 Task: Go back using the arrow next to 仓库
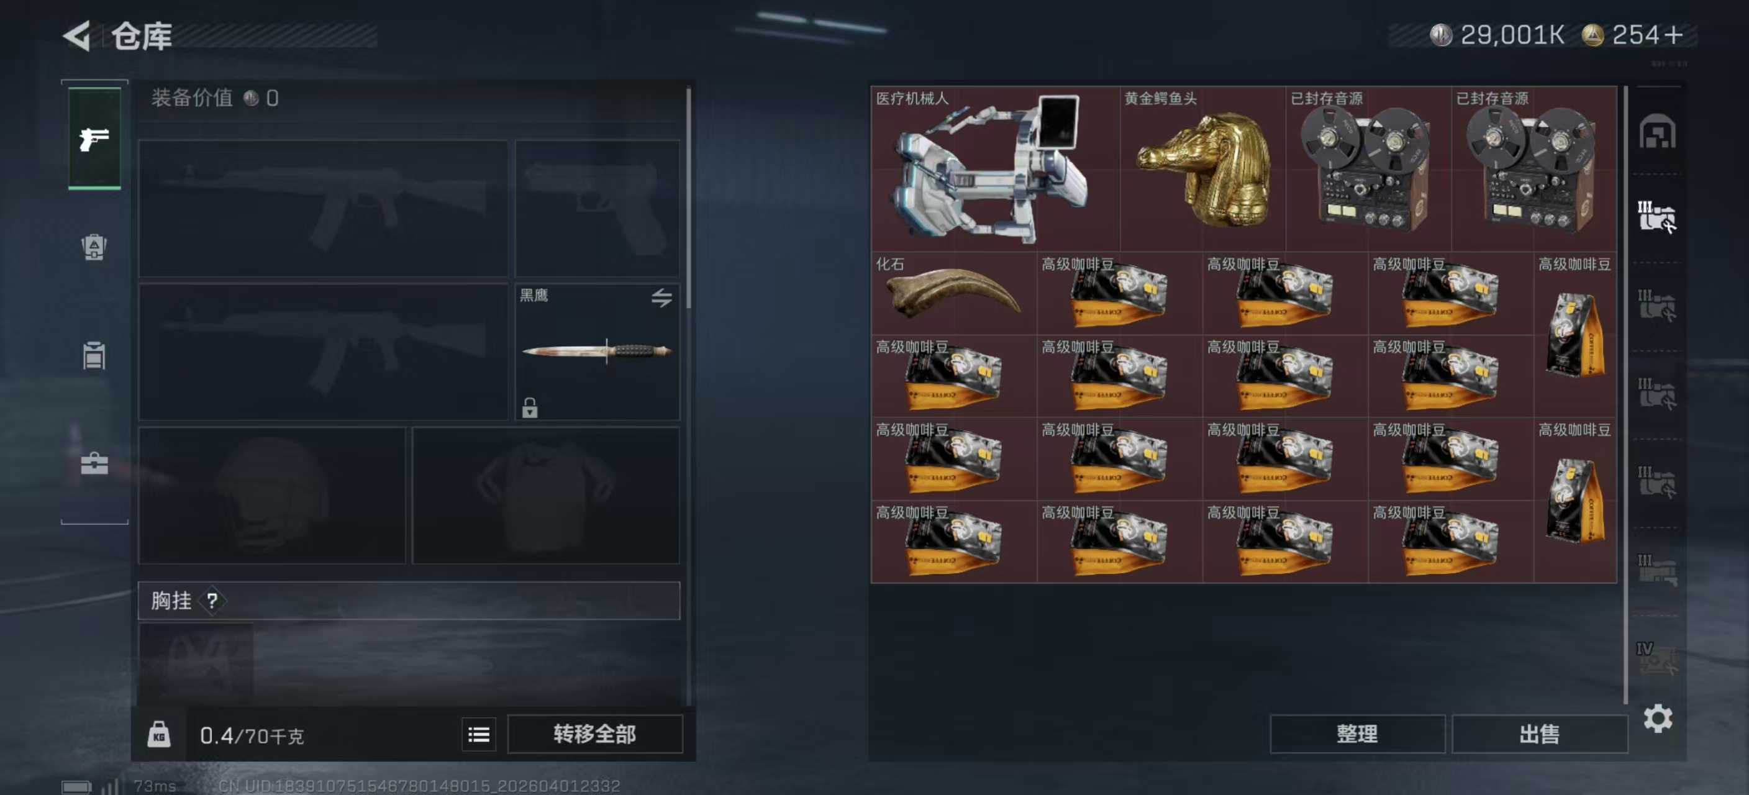pyautogui.click(x=77, y=35)
